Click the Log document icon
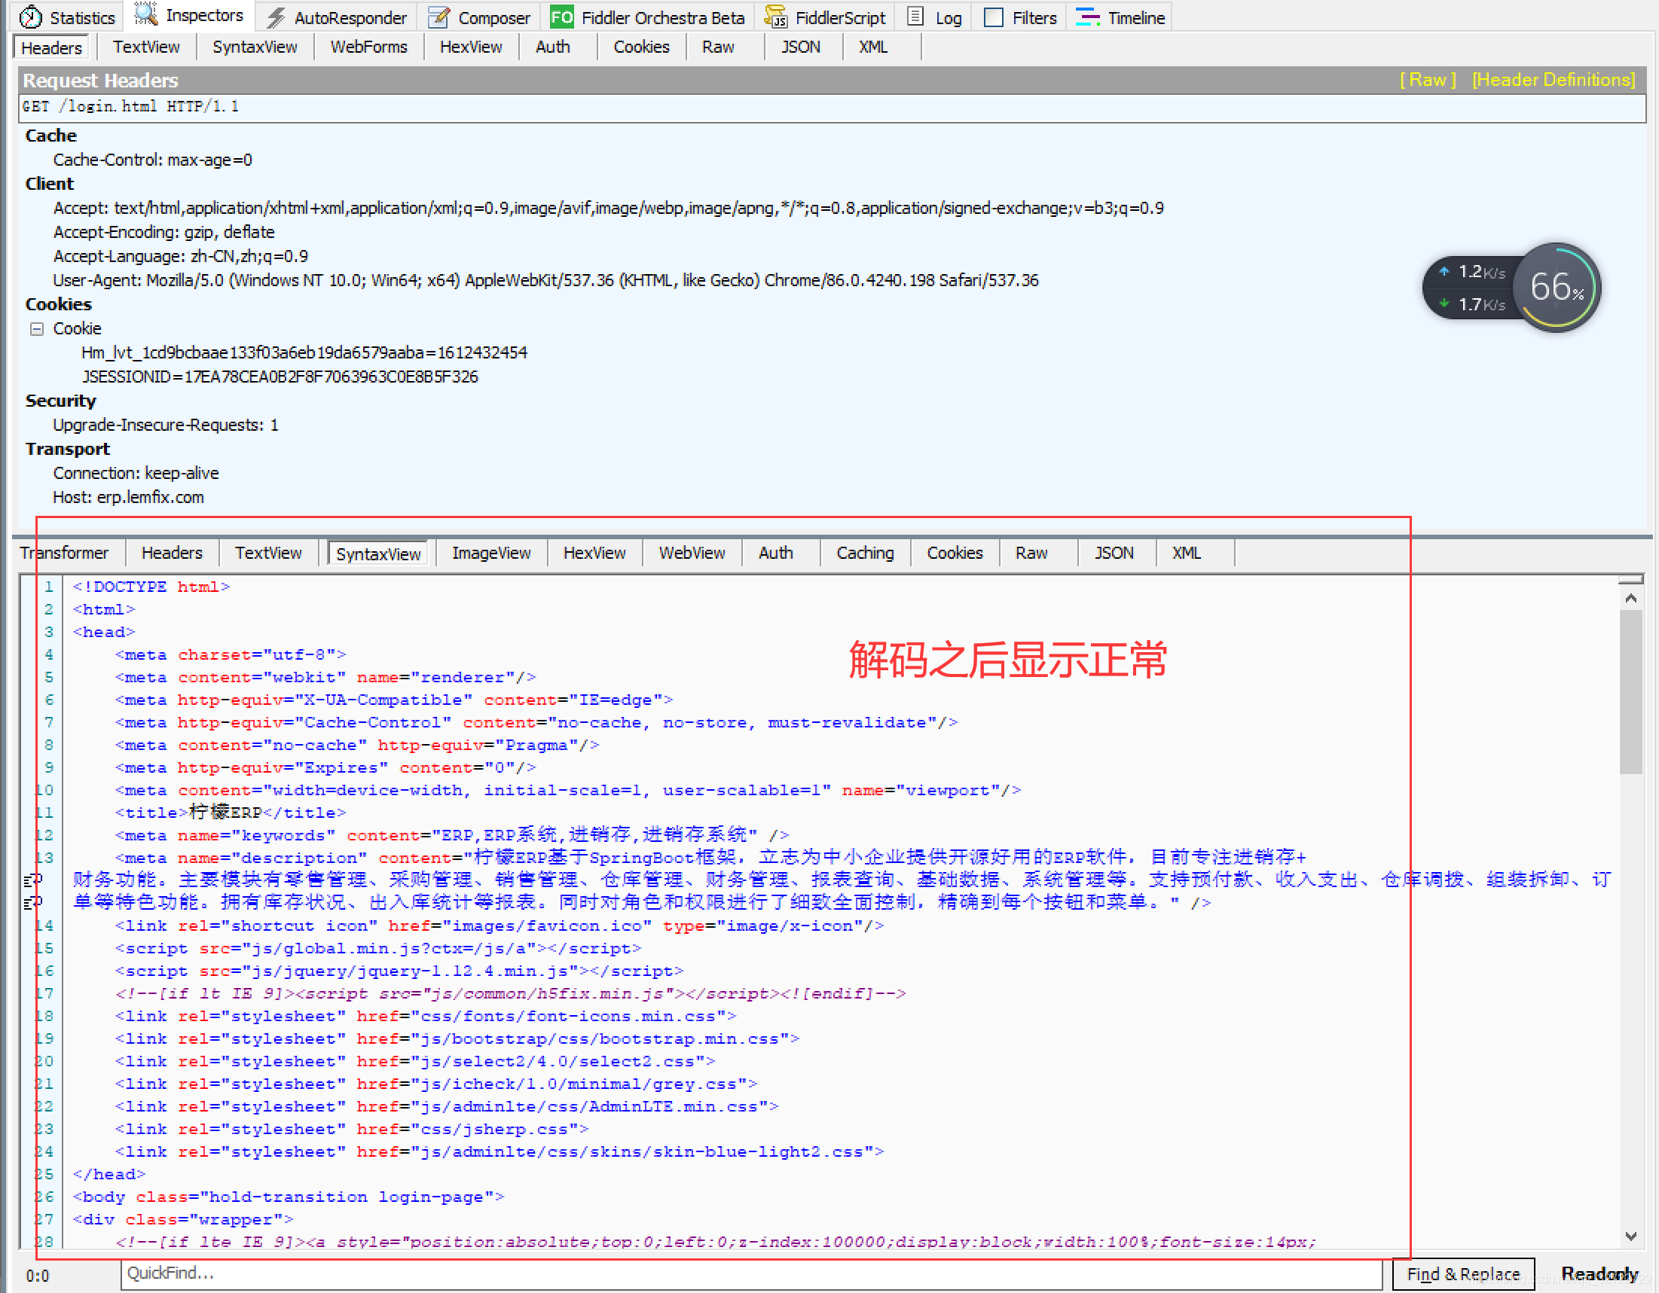 click(916, 17)
